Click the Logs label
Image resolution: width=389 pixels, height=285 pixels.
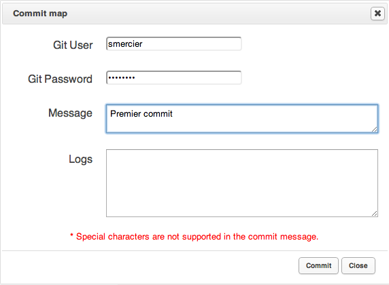click(80, 159)
